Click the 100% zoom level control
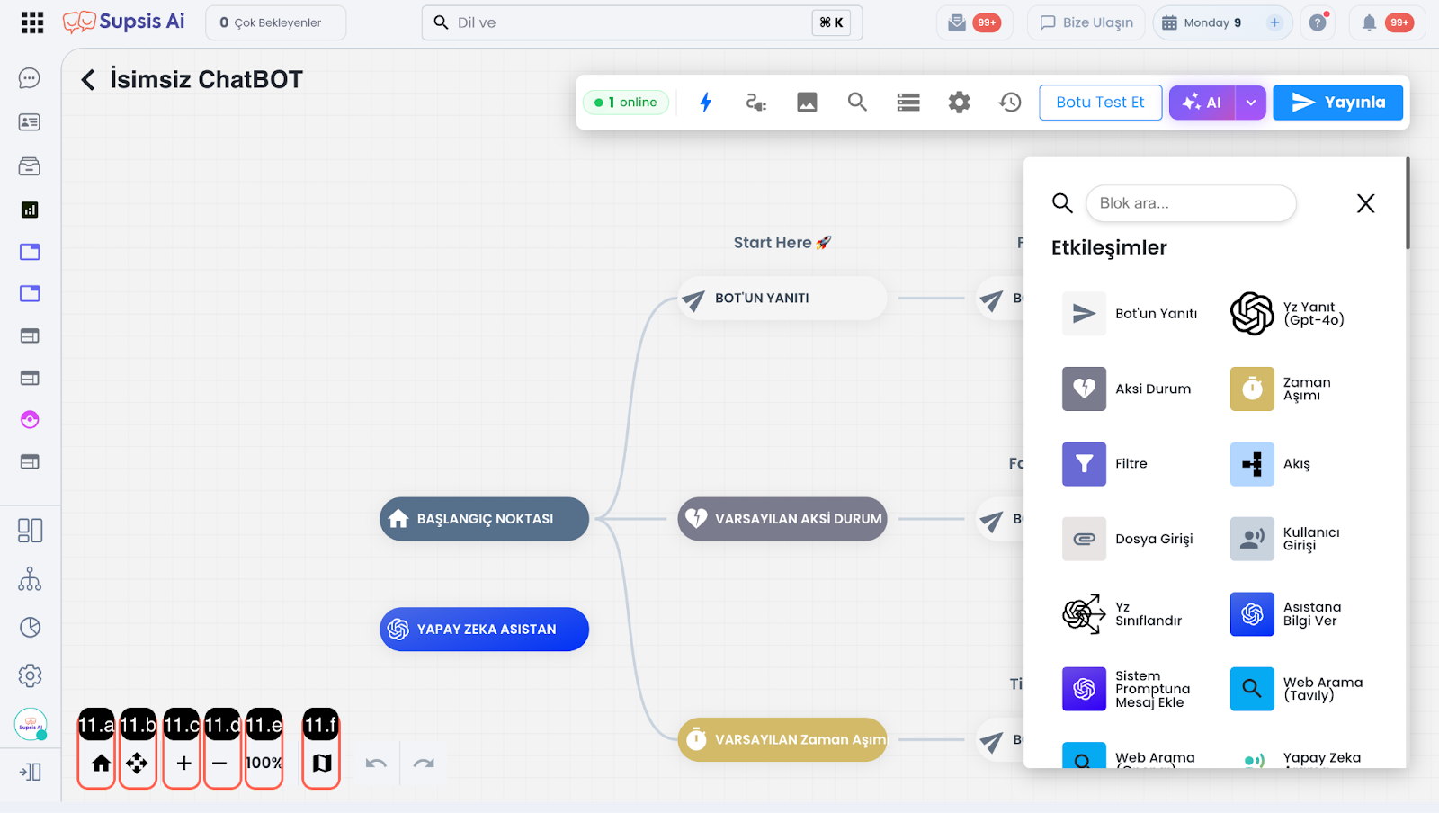This screenshot has height=813, width=1439. point(264,764)
